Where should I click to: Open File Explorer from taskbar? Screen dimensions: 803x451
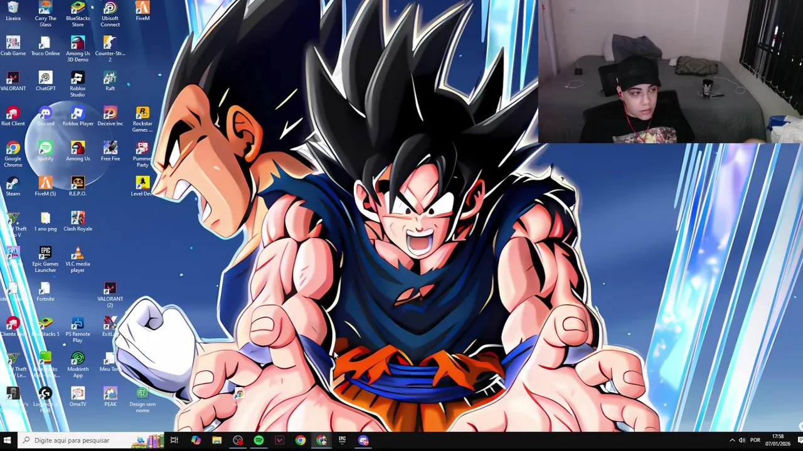click(216, 440)
